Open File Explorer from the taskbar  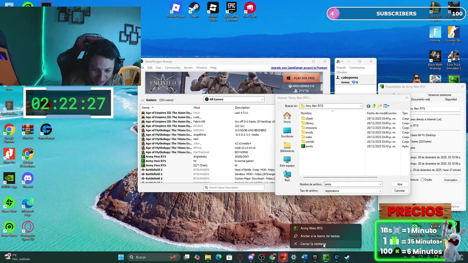click(x=208, y=257)
